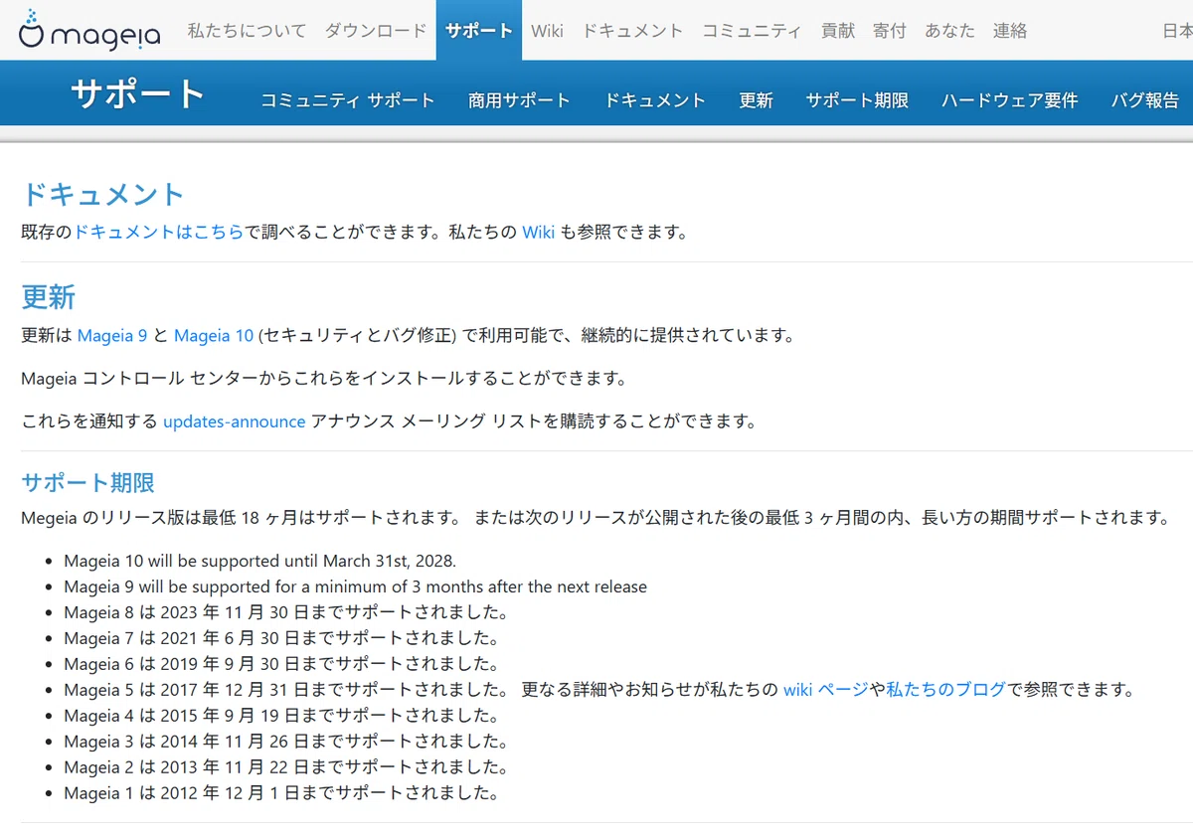Click the Mageia 2 は 2013 年 list item
This screenshot has width=1193, height=835.
tap(286, 766)
